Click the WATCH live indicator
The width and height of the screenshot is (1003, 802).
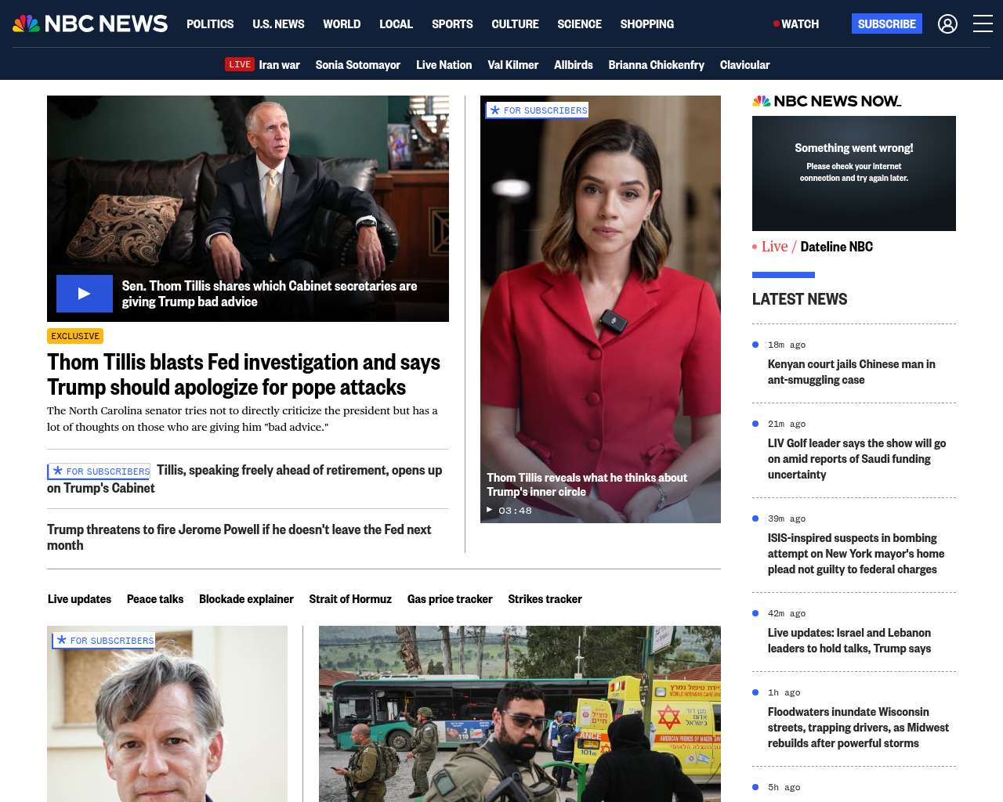pos(796,24)
